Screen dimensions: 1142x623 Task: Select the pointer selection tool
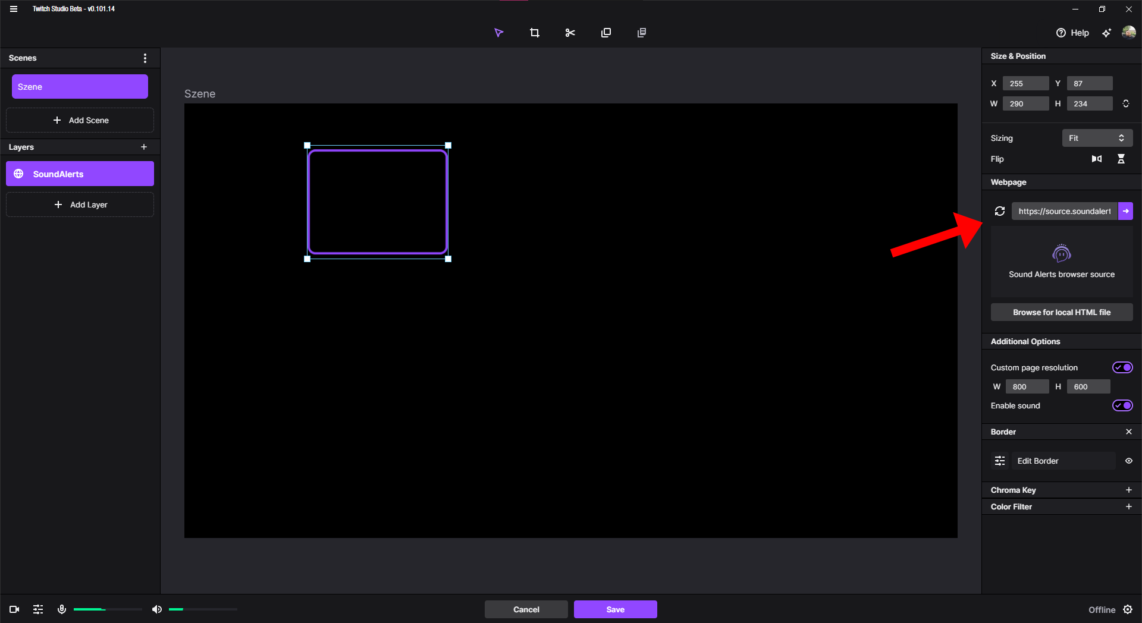point(498,33)
